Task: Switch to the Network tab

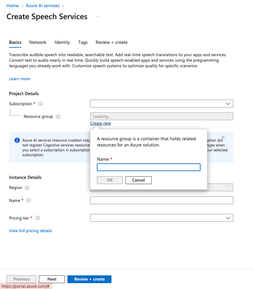Action: (38, 43)
